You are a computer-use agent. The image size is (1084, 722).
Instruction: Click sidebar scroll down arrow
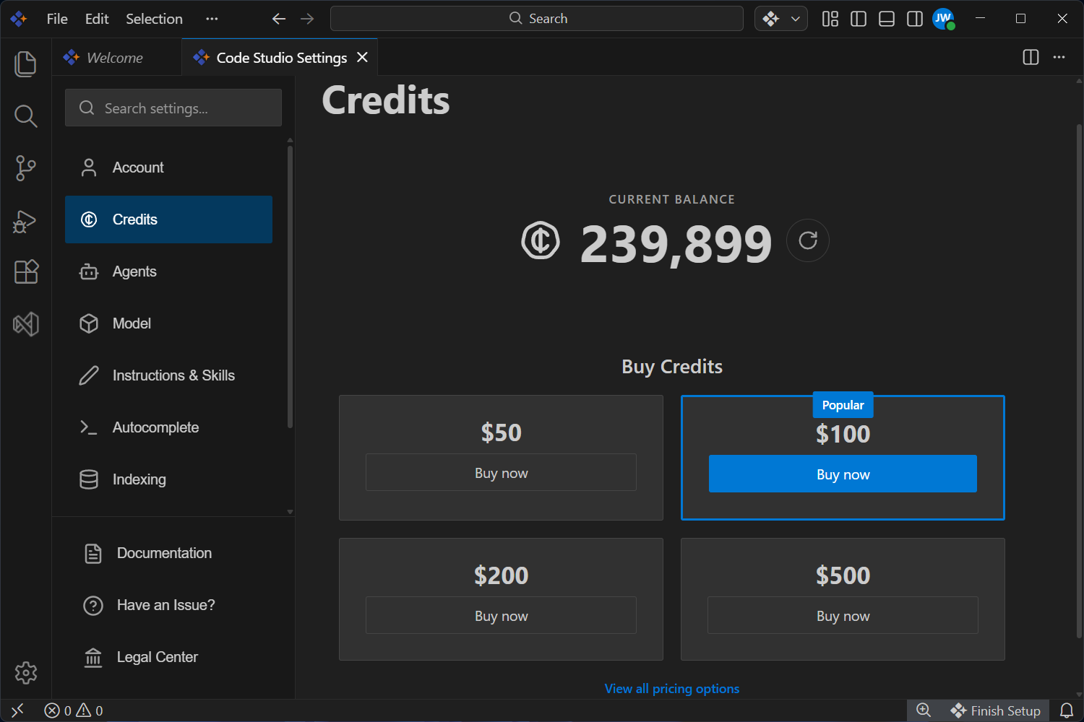pos(290,511)
